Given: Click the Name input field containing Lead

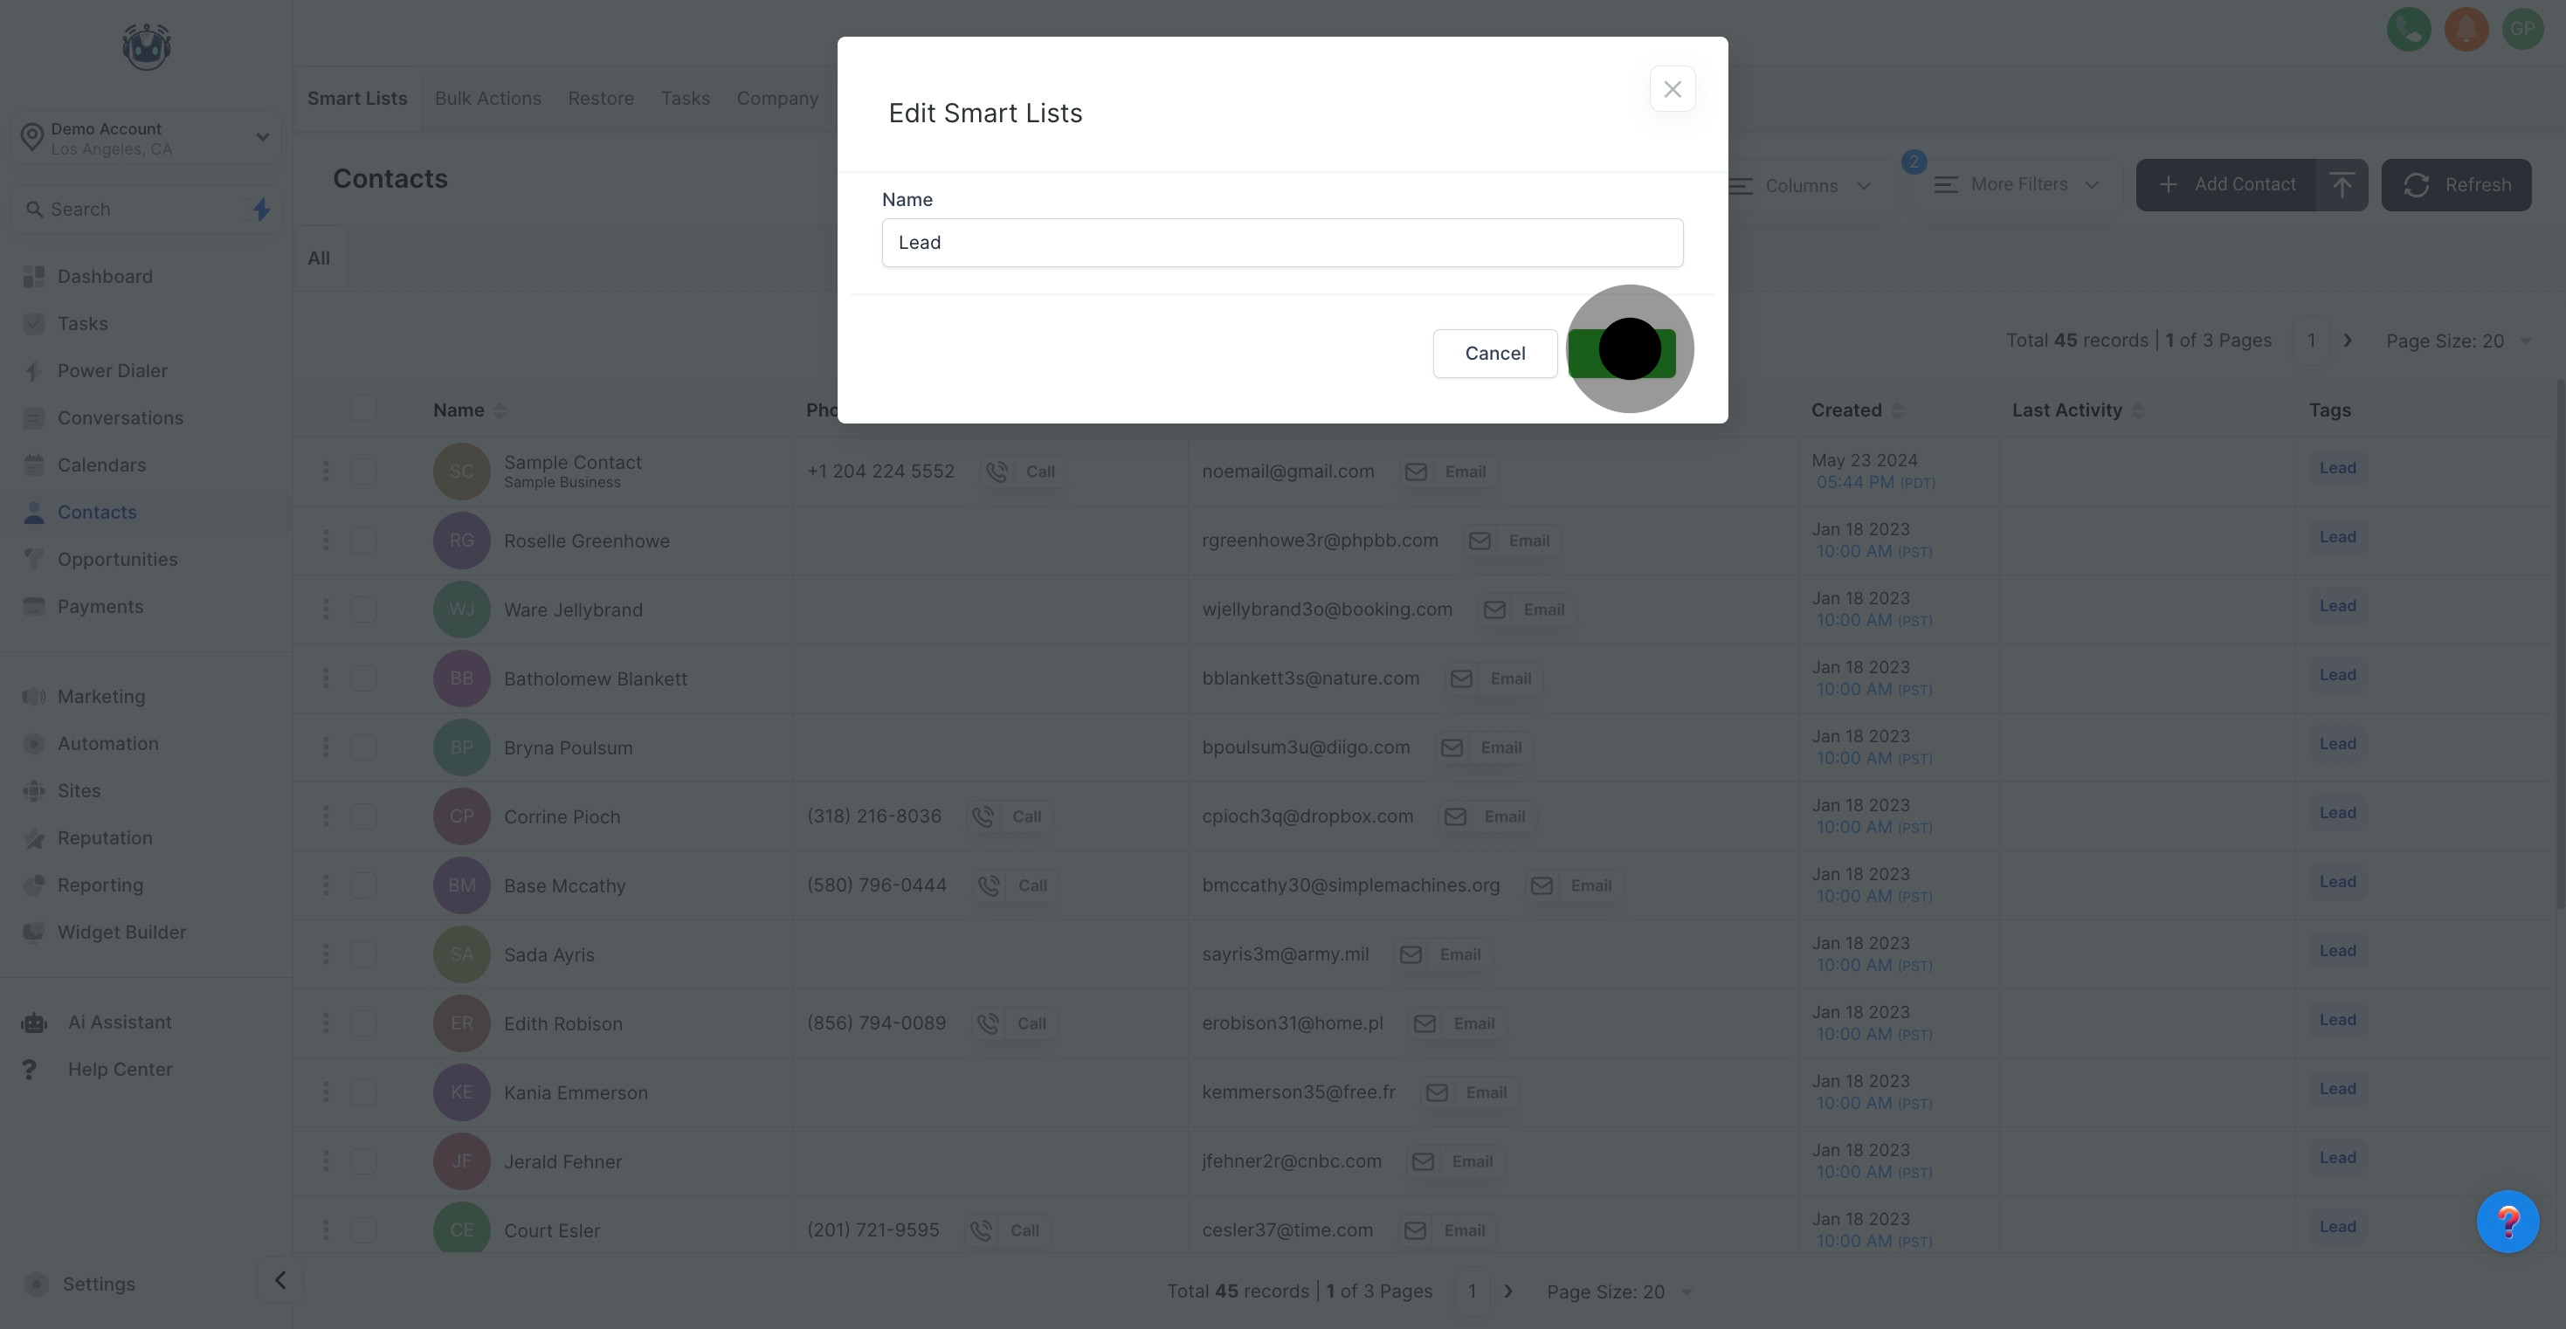Looking at the screenshot, I should [1282, 243].
